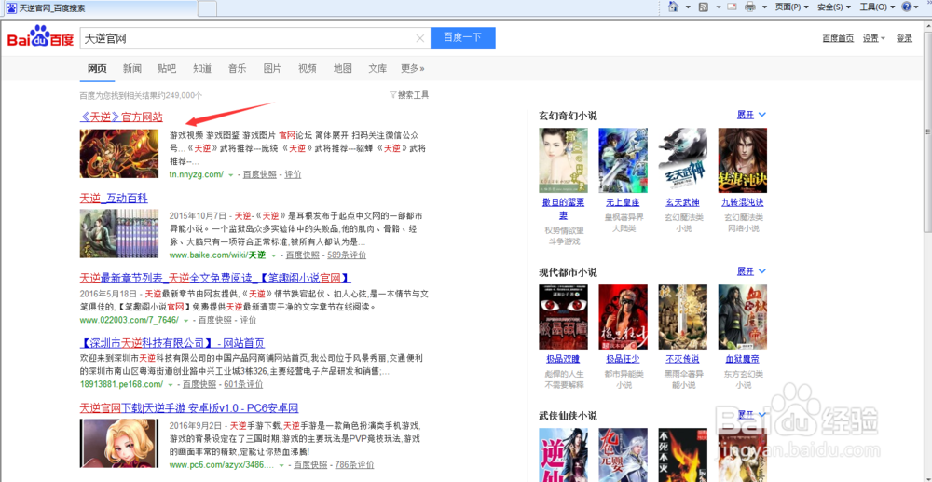This screenshot has height=482, width=932.
Task: Click the IE home icon
Action: pos(674,7)
